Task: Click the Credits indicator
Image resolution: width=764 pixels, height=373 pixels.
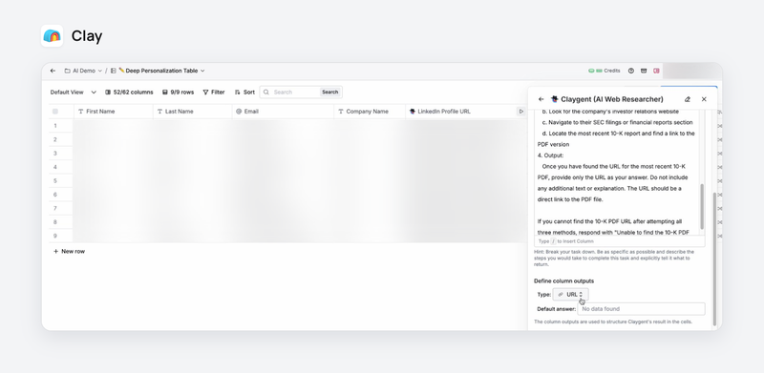Action: [605, 71]
